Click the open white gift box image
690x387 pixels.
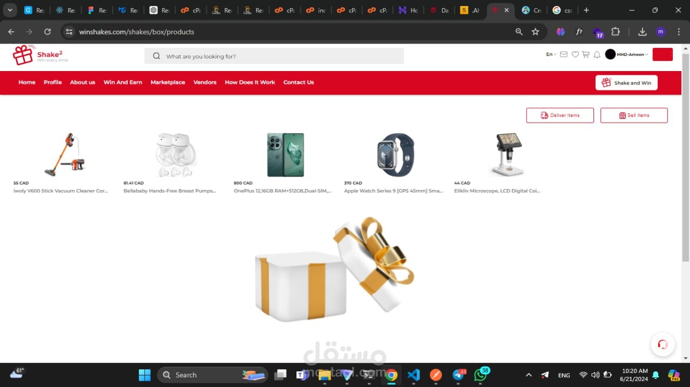coord(334,269)
